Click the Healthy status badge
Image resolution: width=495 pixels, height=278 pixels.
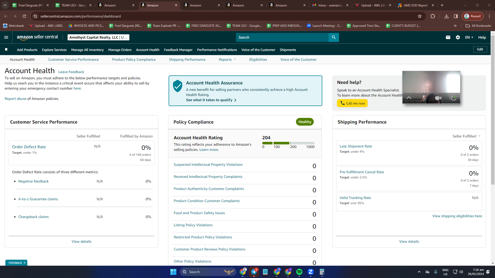[305, 122]
